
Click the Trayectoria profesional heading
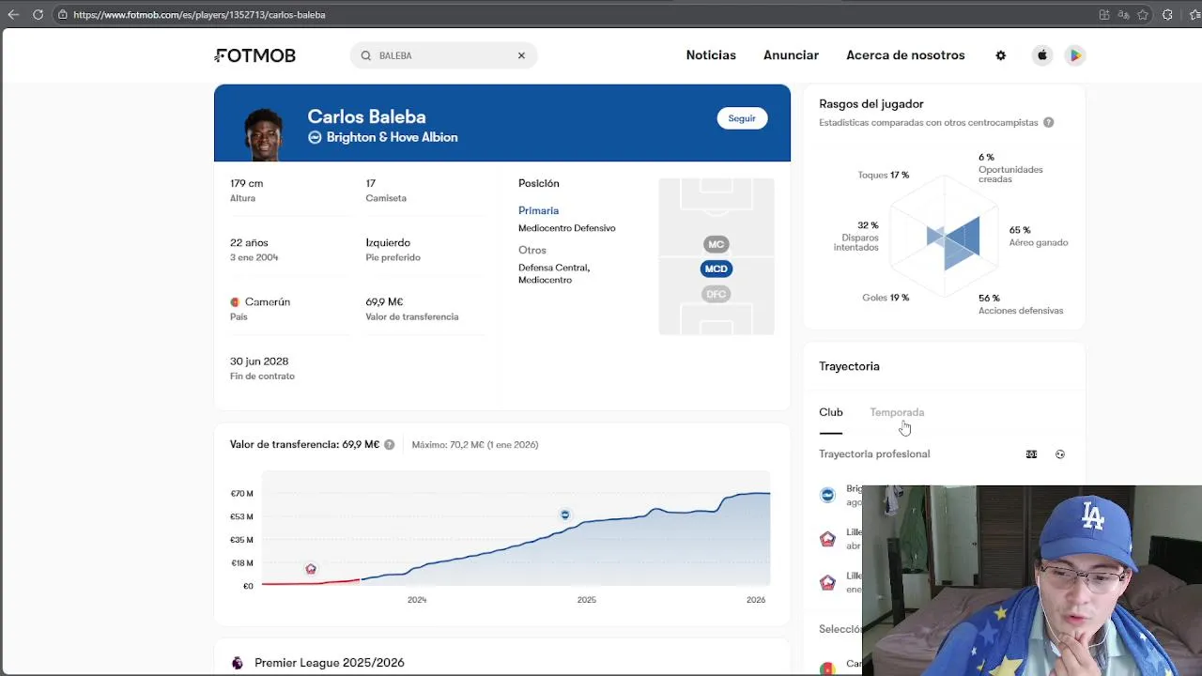click(x=874, y=454)
